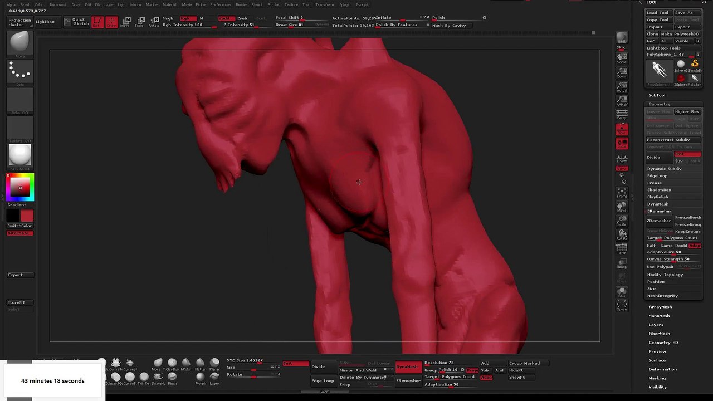Select the Zoom canvas icon
The height and width of the screenshot is (401, 713).
pos(622,72)
